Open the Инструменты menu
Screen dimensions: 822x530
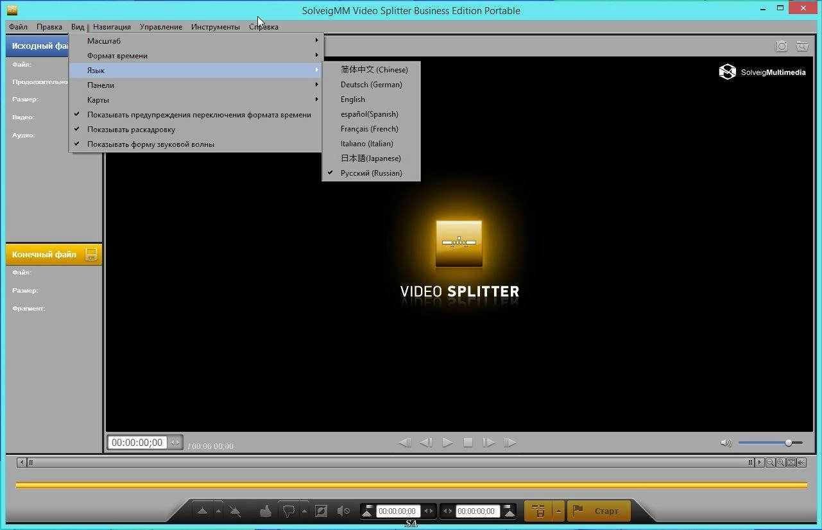coord(216,27)
